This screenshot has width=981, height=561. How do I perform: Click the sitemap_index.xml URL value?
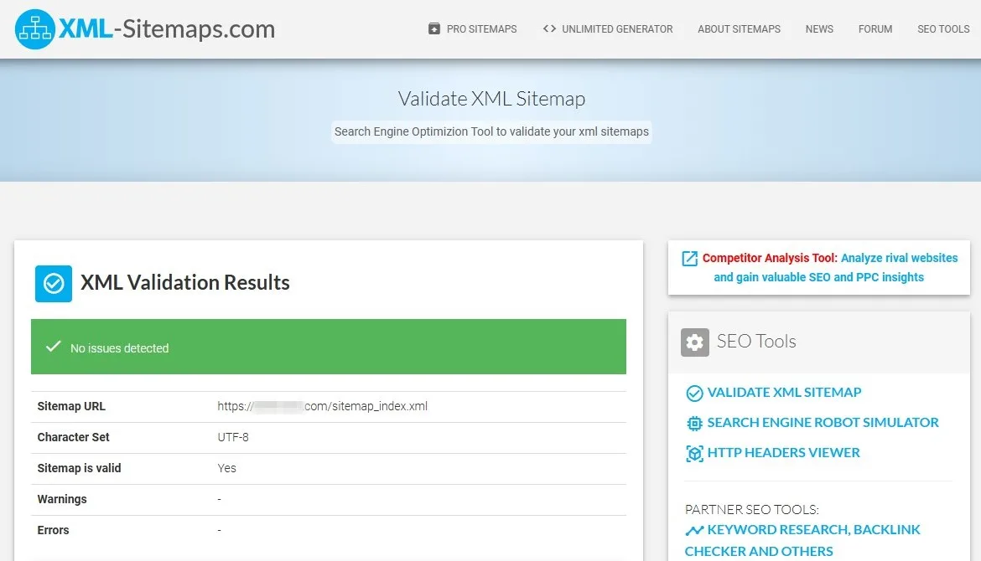coord(322,406)
